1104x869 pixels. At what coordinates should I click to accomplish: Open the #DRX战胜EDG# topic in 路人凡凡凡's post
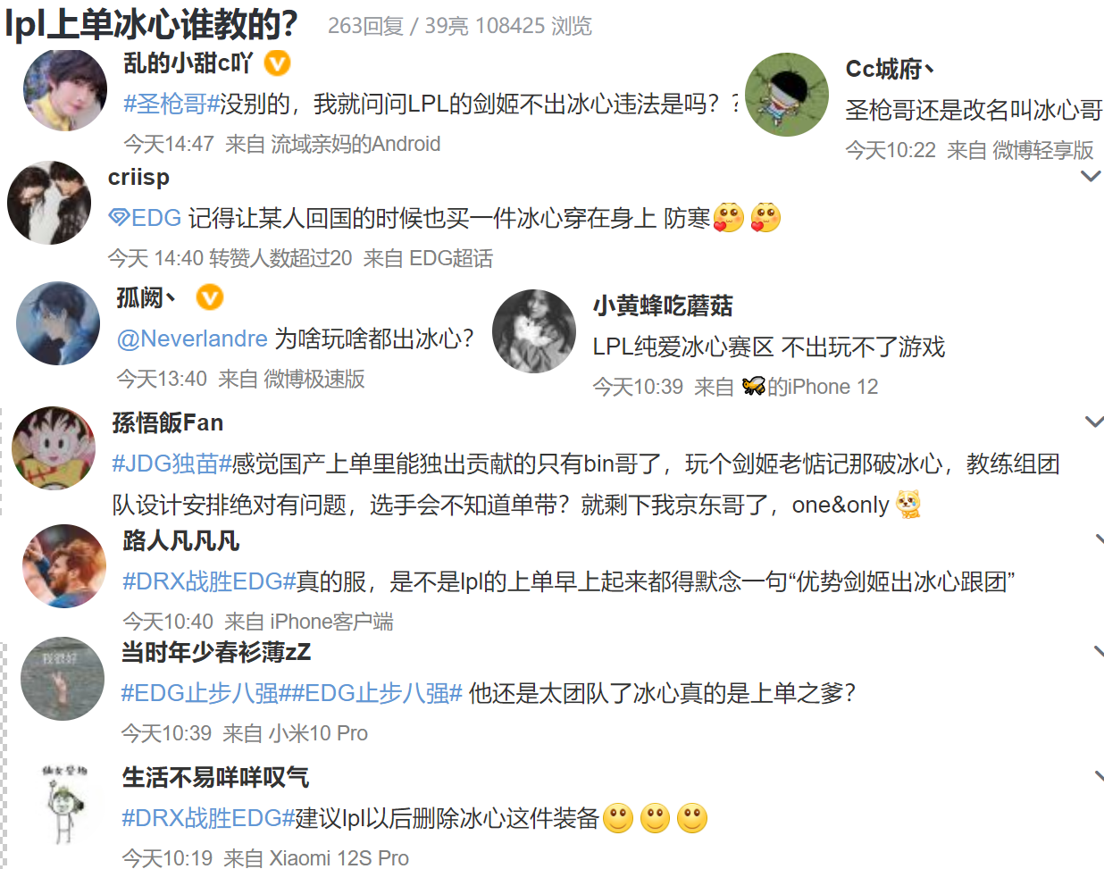pyautogui.click(x=209, y=581)
